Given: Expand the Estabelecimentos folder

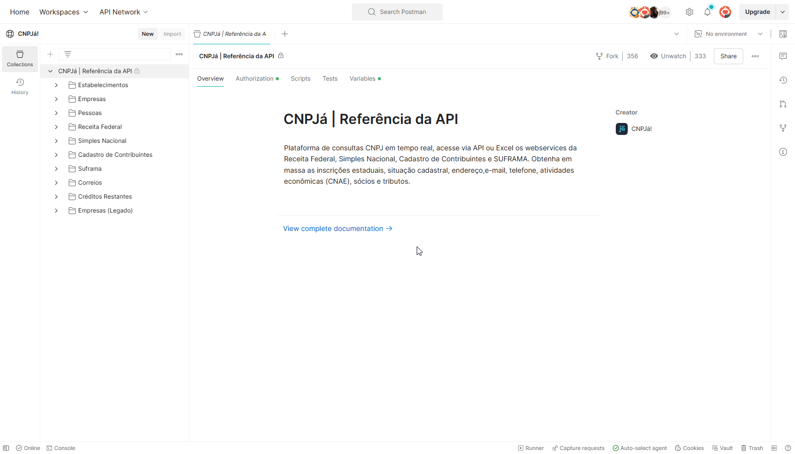Looking at the screenshot, I should [x=56, y=85].
